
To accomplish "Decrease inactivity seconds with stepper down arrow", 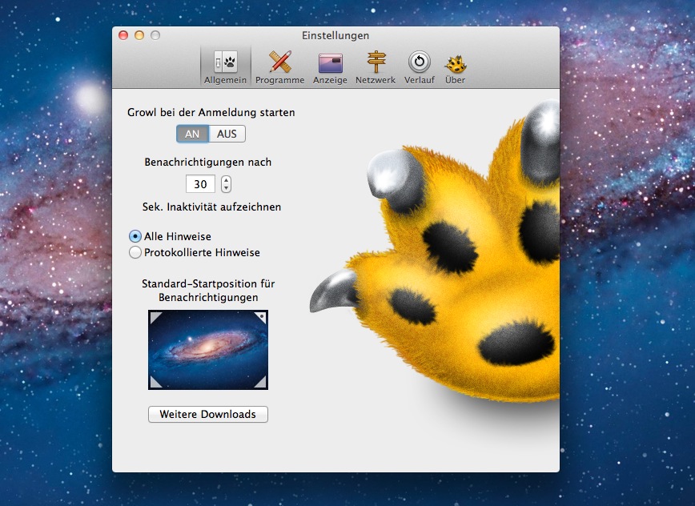I will click(226, 188).
